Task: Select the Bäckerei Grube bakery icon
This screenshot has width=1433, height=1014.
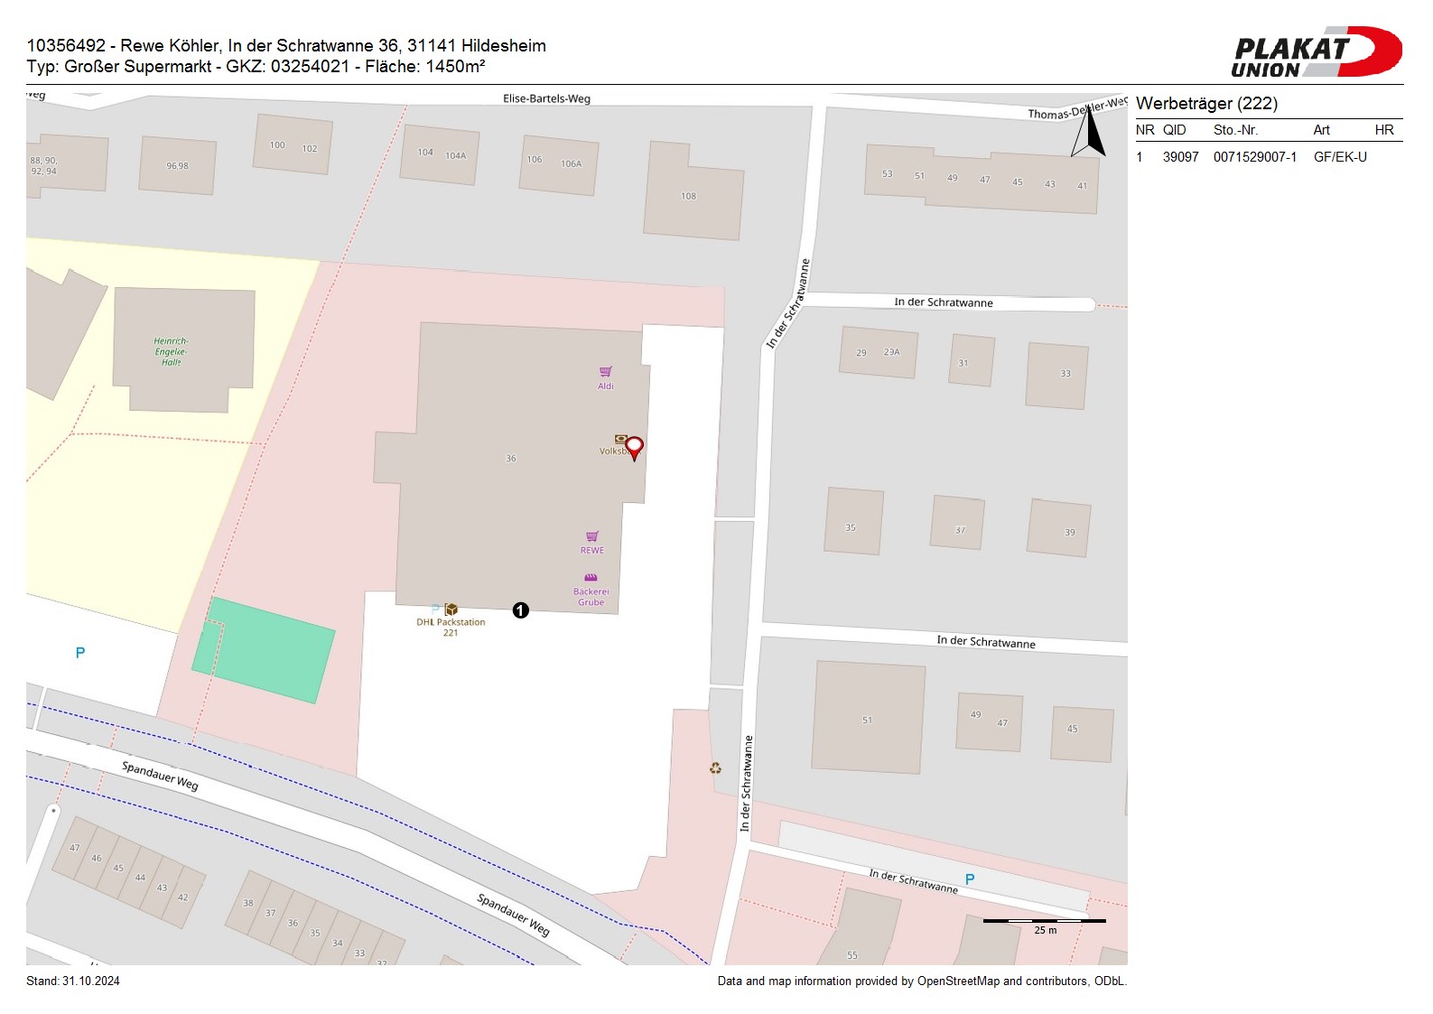Action: point(591,578)
